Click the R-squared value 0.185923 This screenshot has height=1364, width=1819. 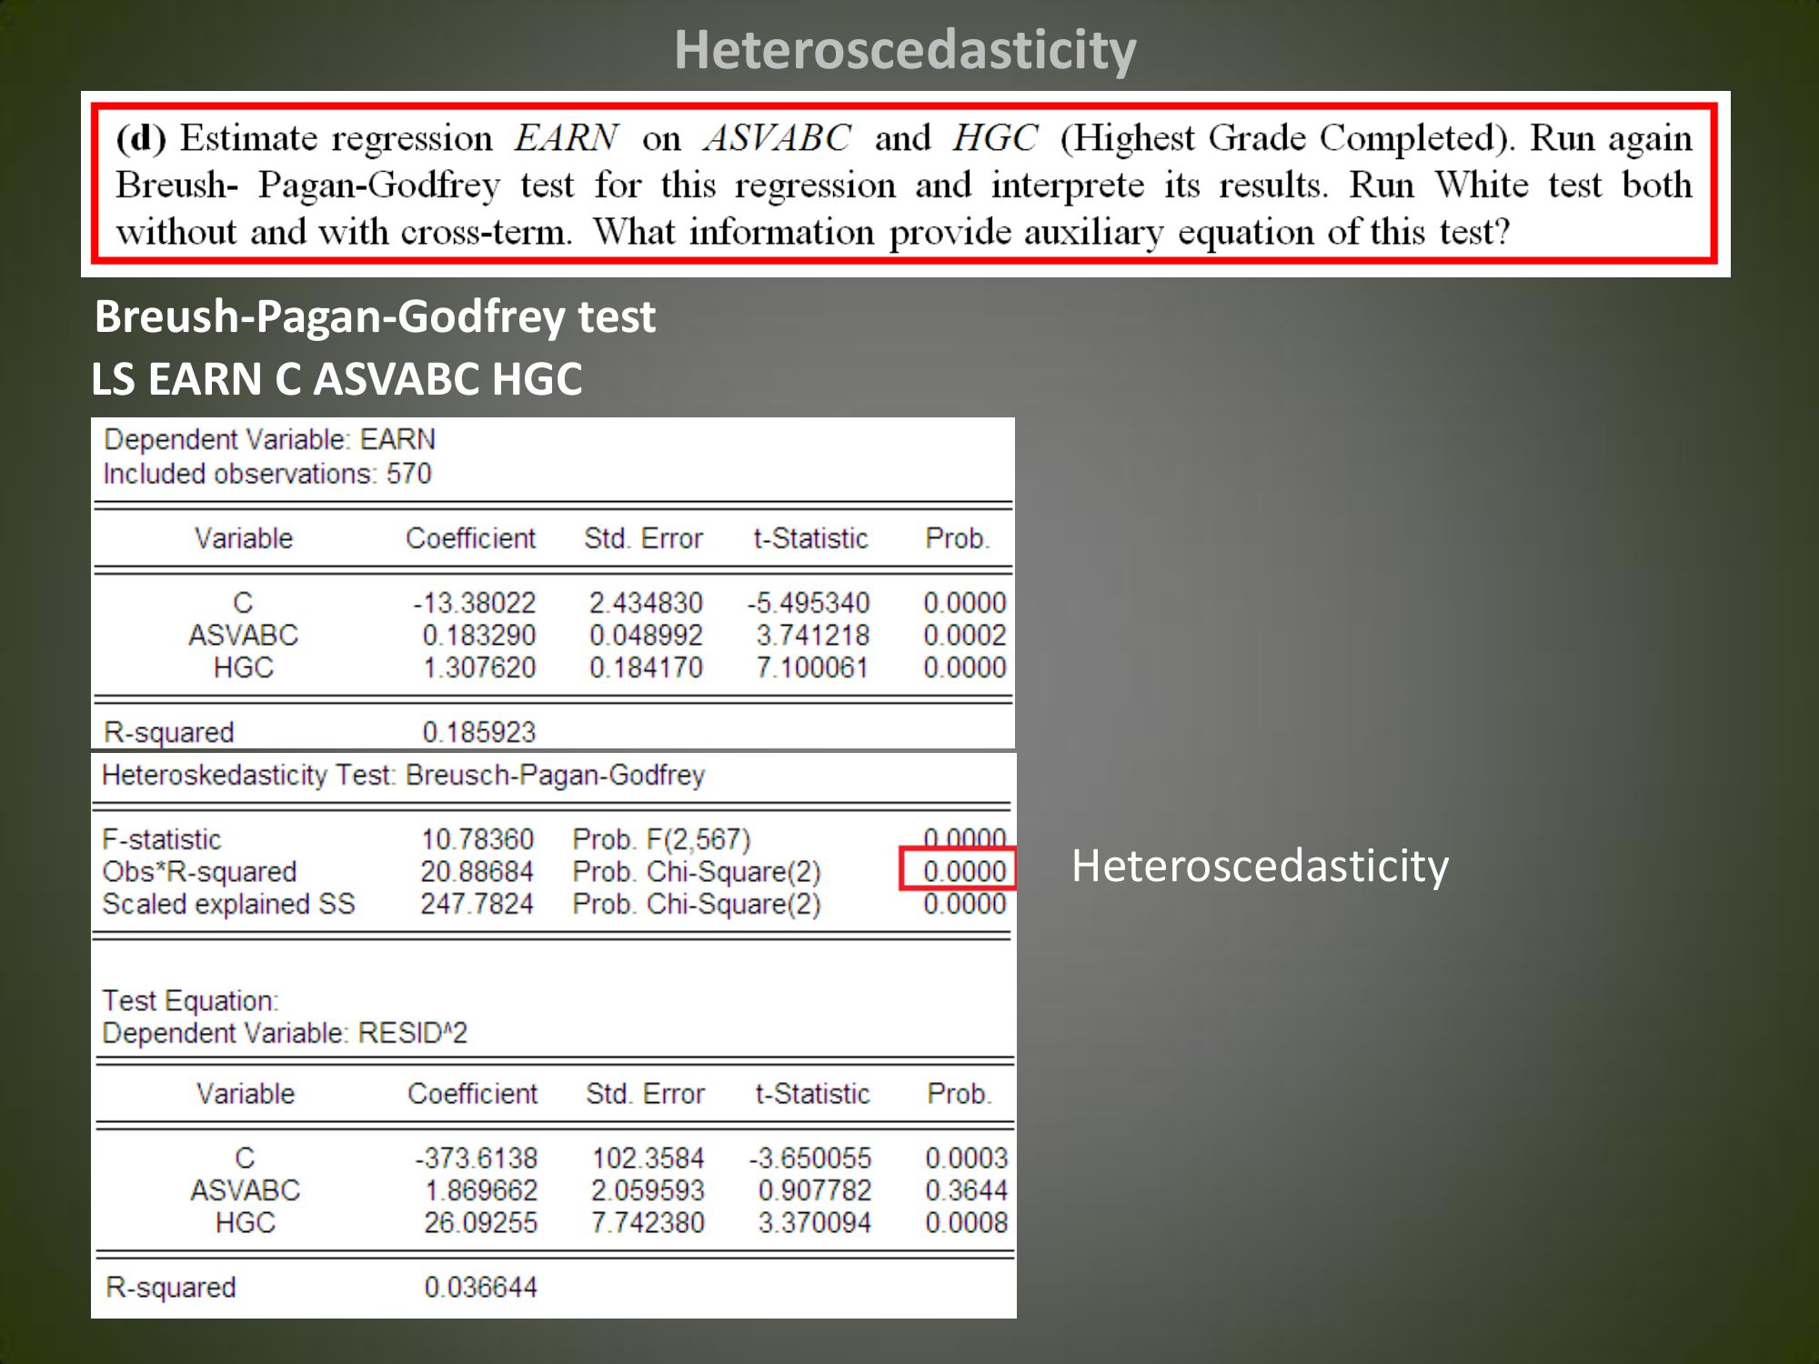click(479, 732)
